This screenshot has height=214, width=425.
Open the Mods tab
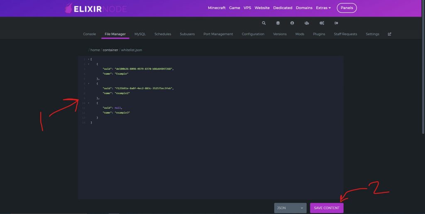300,34
